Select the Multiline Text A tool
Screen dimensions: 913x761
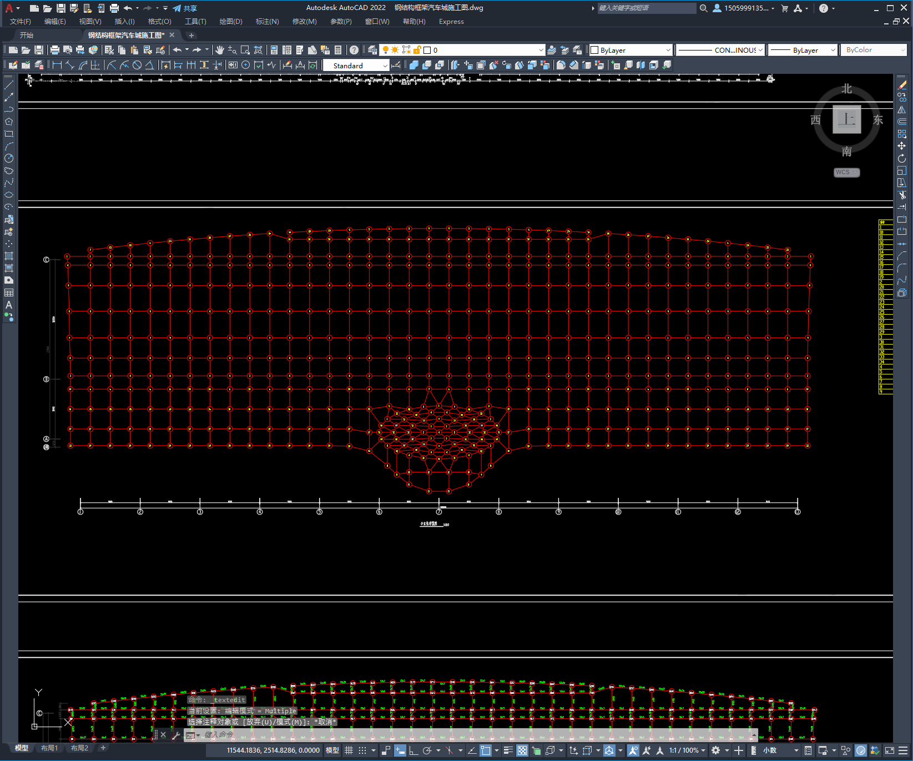(9, 305)
